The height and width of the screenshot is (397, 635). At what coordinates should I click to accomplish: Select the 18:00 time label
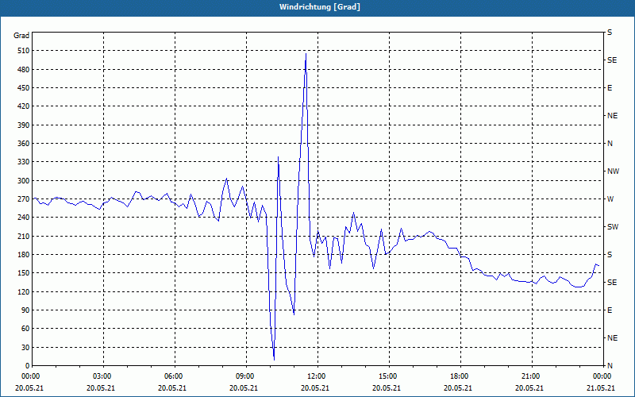pyautogui.click(x=460, y=376)
